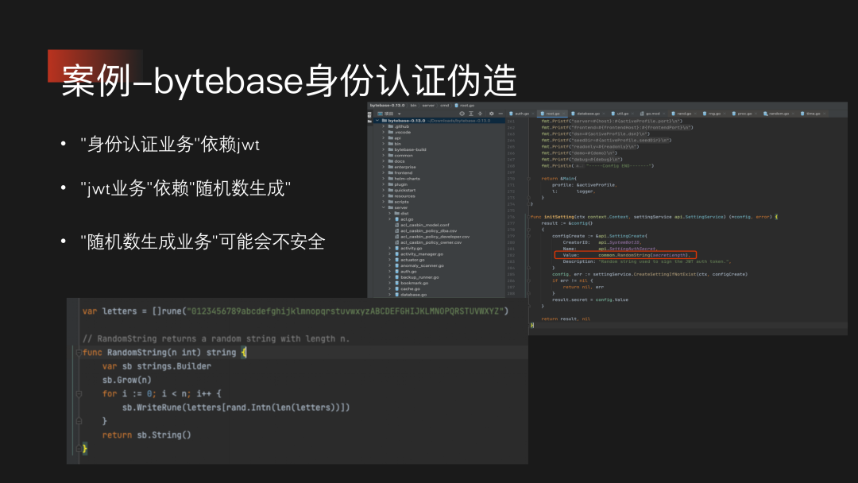Screen dimensions: 858x483
Task: Click the acl_casbin_model.conf file icon
Action: [x=396, y=225]
